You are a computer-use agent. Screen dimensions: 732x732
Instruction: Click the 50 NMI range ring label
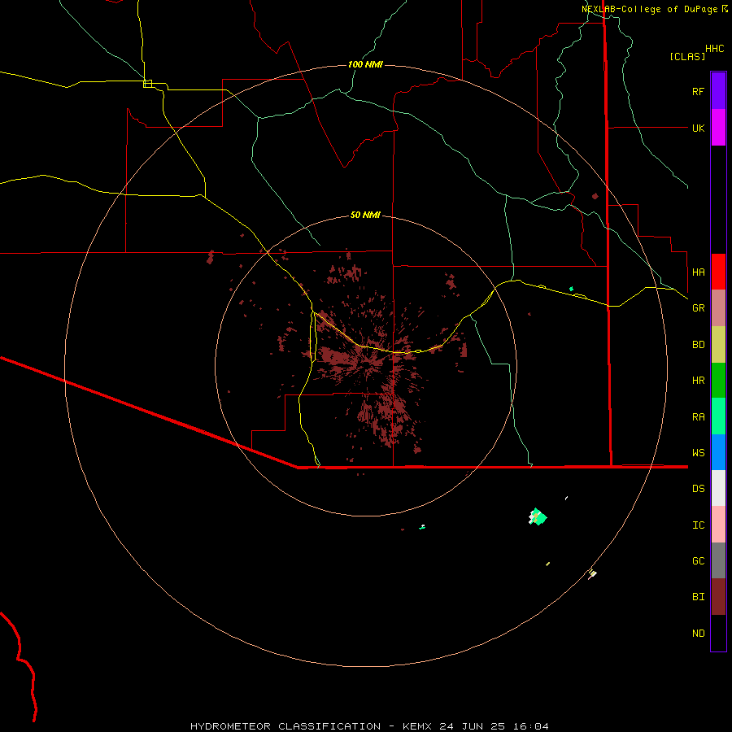365,215
